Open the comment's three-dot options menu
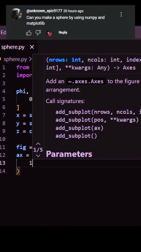The width and height of the screenshot is (141, 252). [x=121, y=14]
